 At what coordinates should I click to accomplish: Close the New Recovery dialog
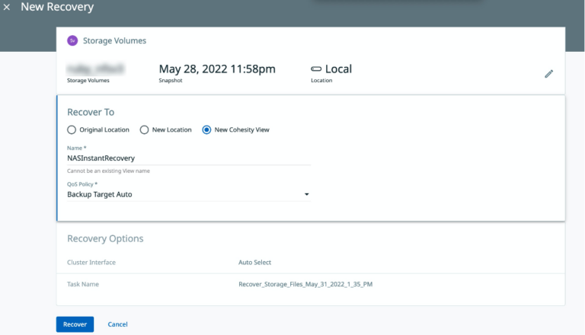[8, 8]
